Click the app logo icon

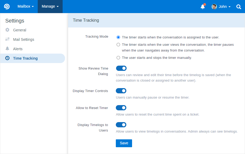[x=7, y=7]
